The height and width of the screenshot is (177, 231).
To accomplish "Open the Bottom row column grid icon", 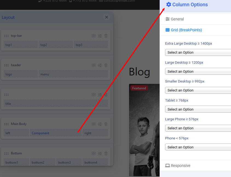I will coord(93,154).
